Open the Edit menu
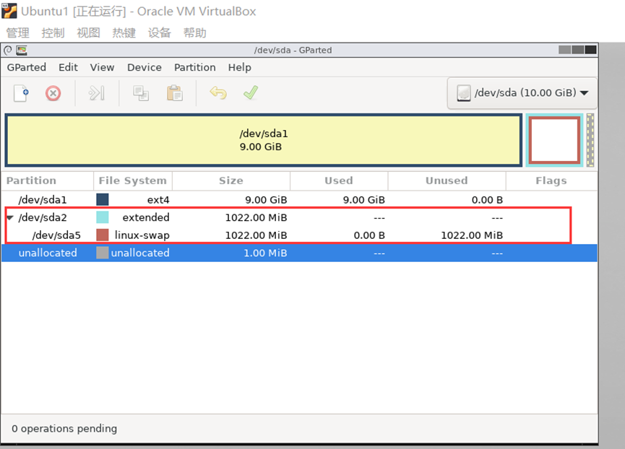Image resolution: width=625 pixels, height=449 pixels. pos(68,67)
